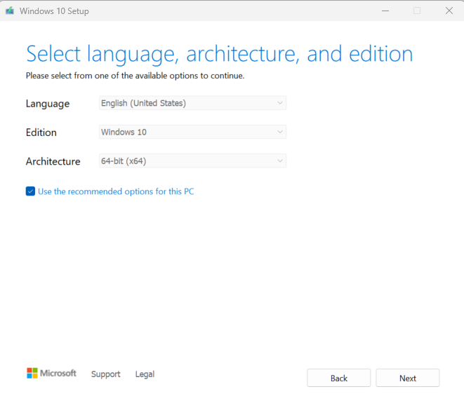
Task: Click the 'Please select from one of the available options' text
Action: 135,76
